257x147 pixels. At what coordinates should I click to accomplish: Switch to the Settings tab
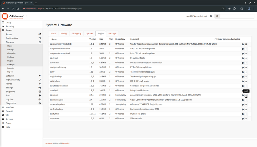(x=64, y=34)
